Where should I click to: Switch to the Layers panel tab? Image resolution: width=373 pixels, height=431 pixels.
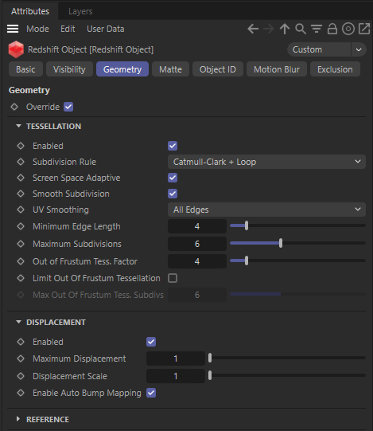tap(80, 11)
